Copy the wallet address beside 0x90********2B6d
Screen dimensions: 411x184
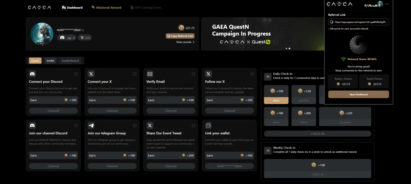pos(83,30)
